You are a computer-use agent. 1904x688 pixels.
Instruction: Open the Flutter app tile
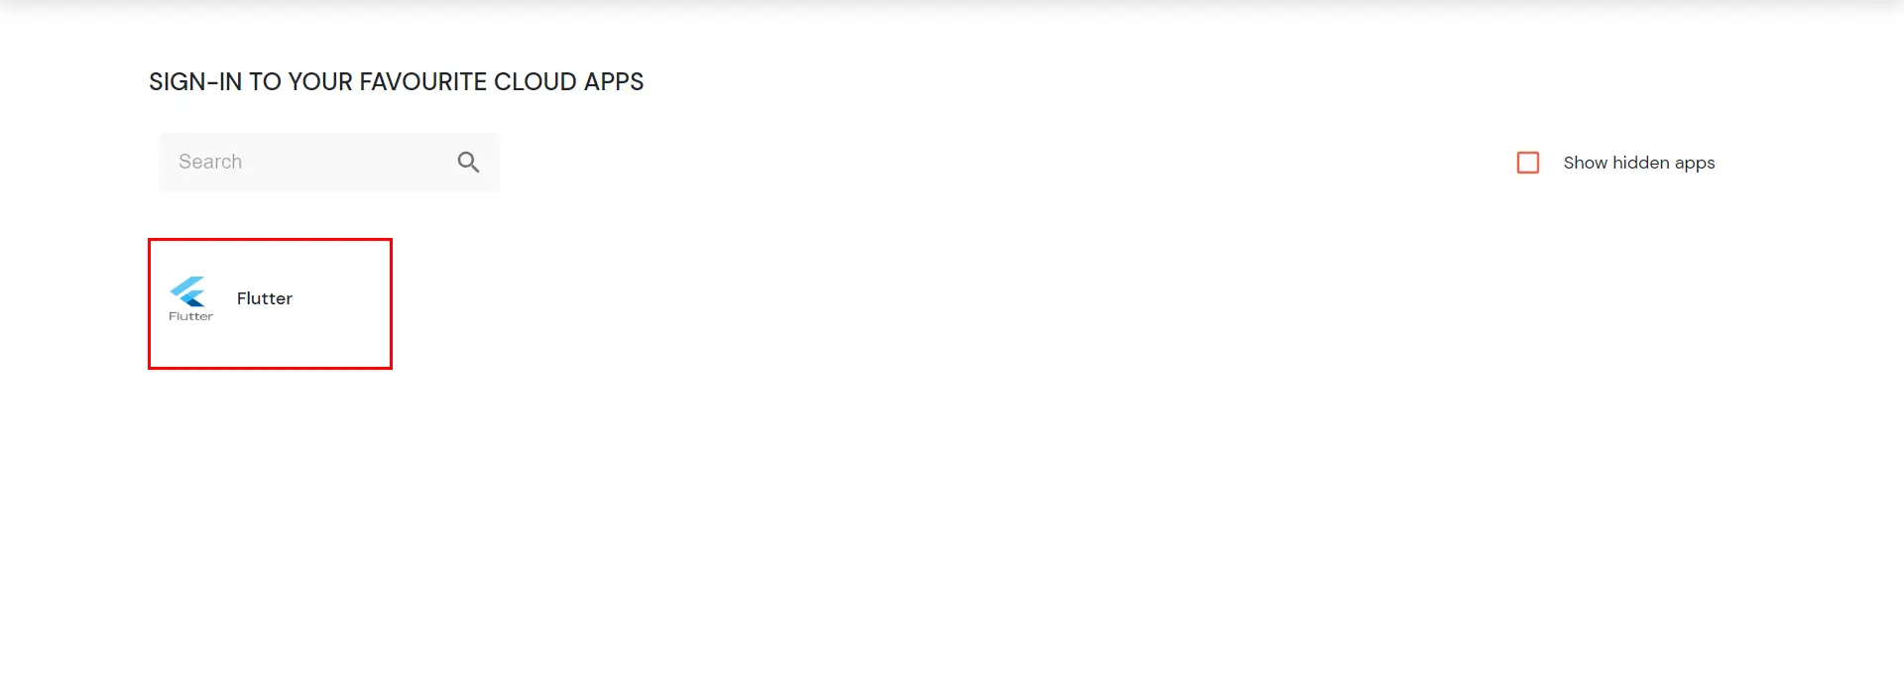coord(270,303)
